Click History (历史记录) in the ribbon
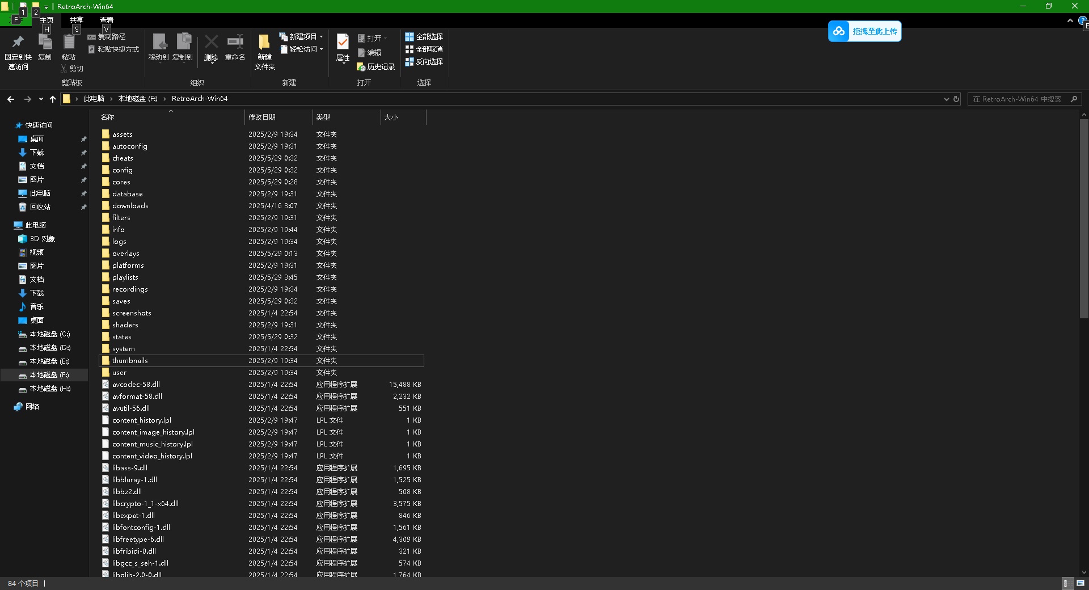1089x590 pixels. tap(375, 67)
